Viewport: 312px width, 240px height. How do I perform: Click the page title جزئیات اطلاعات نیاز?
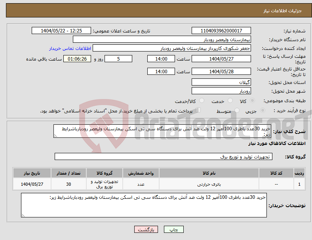(283, 11)
